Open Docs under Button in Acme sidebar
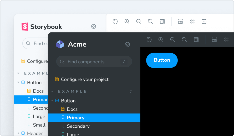 tap(72, 109)
